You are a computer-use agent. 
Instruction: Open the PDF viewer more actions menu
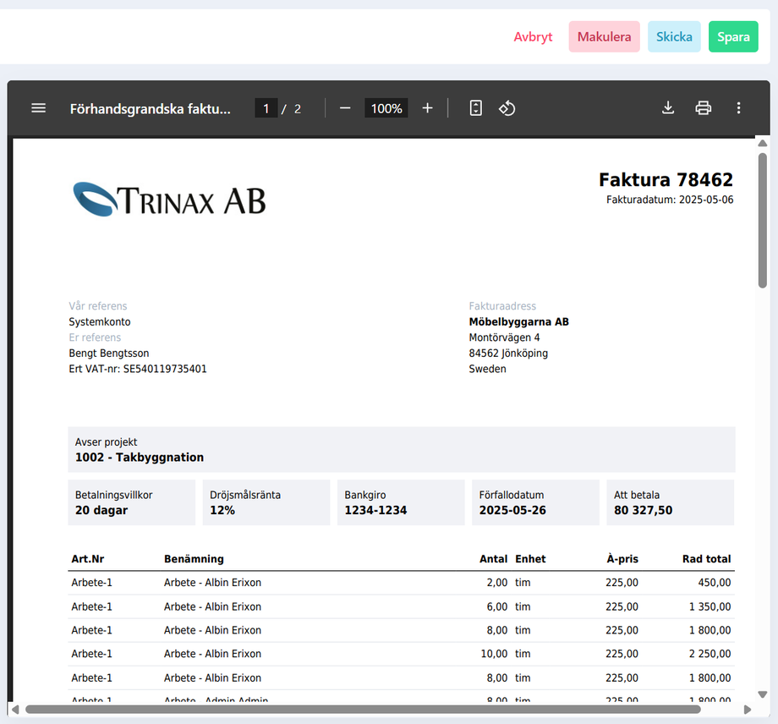click(x=738, y=108)
